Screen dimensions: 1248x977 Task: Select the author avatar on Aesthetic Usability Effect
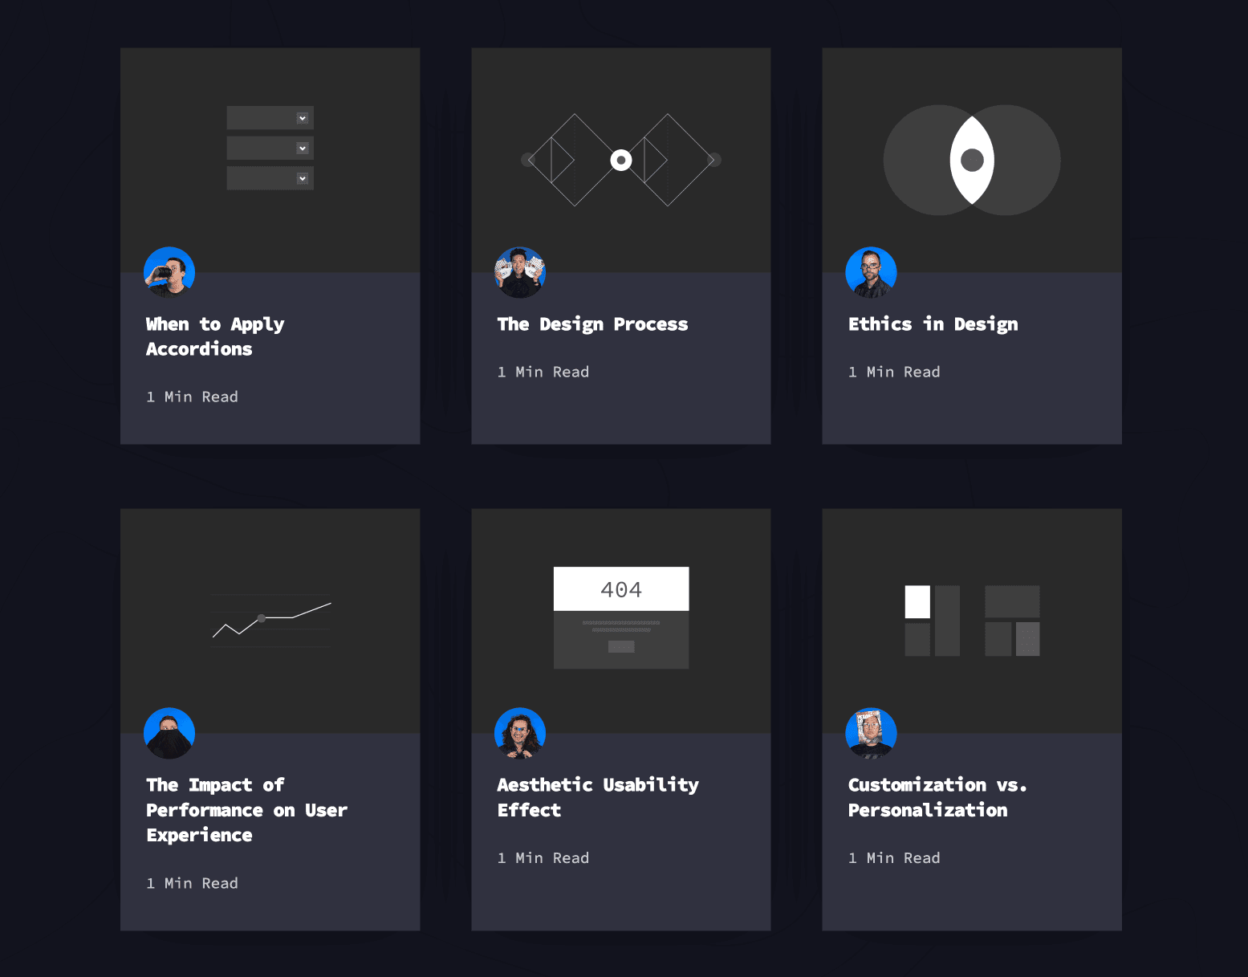tap(520, 733)
